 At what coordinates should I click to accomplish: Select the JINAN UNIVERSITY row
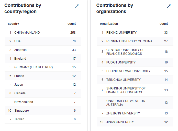pos(120,122)
